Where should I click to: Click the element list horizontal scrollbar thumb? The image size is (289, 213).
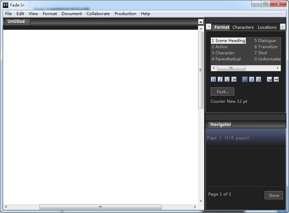[x=231, y=68]
